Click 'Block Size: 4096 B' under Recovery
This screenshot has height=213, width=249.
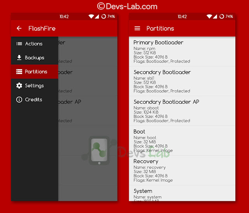click(x=151, y=176)
